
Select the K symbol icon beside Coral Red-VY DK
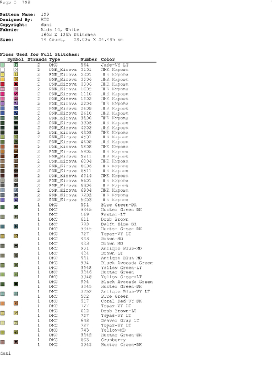pos(16,303)
